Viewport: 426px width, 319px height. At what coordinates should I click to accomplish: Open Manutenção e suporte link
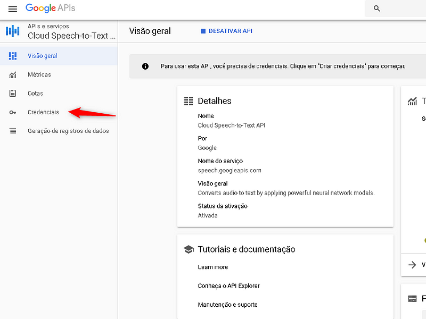228,305
